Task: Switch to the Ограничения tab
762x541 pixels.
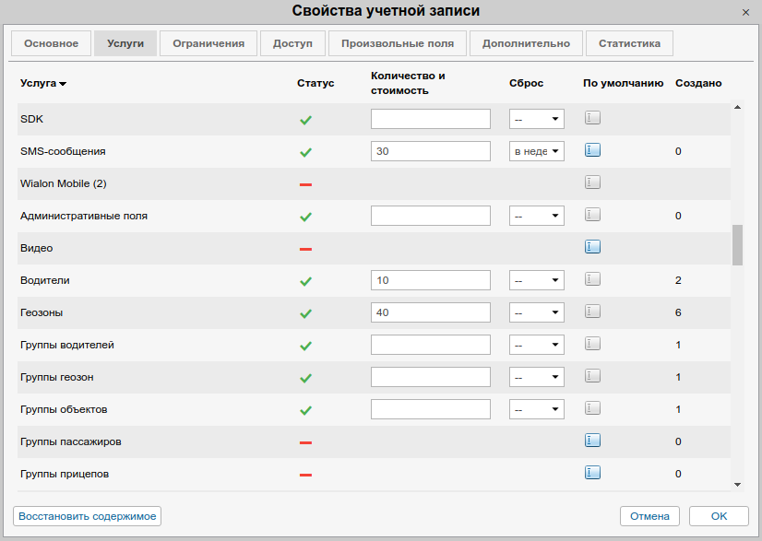Action: (208, 43)
